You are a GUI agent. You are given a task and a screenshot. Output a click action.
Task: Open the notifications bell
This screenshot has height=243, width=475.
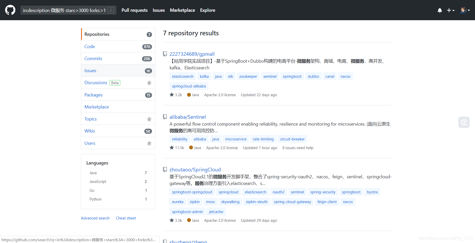pyautogui.click(x=440, y=10)
